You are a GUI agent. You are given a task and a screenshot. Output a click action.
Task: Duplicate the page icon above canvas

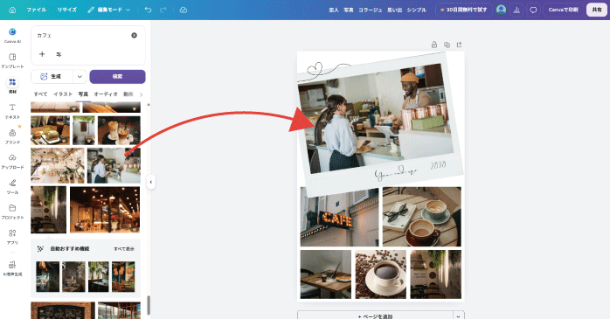click(447, 45)
